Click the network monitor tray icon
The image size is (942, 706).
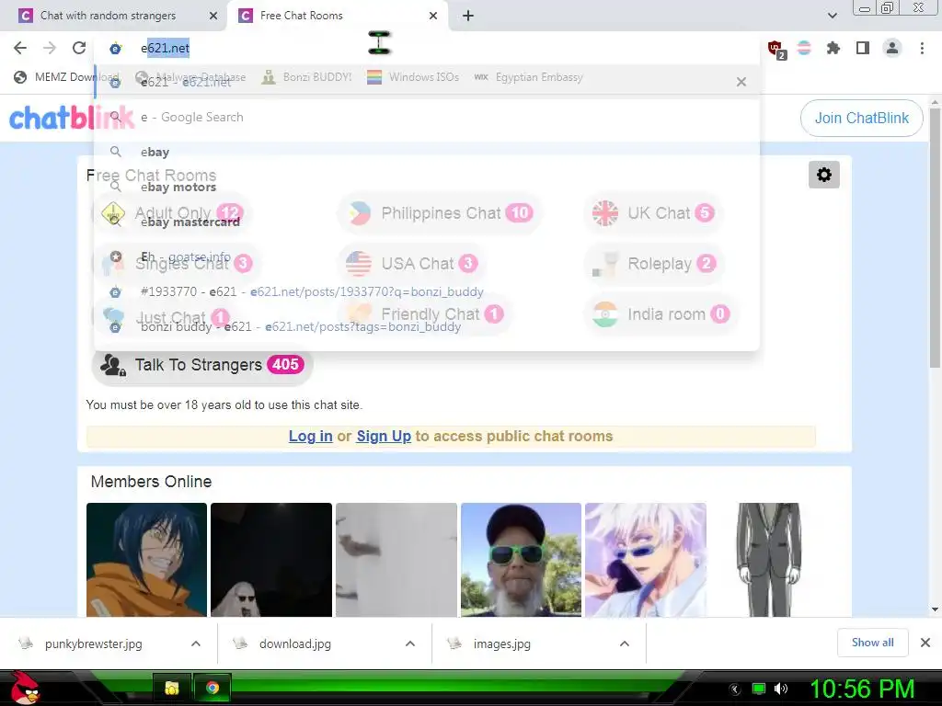point(759,689)
